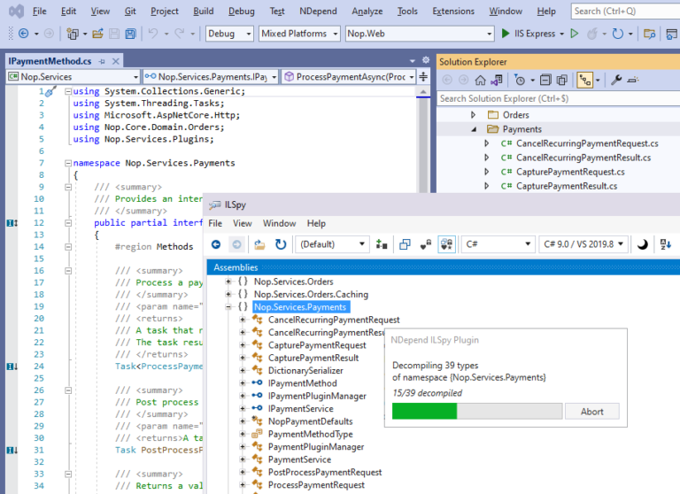This screenshot has width=680, height=494.
Task: Click ILSpy Sort assembly list icon
Action: 666,244
